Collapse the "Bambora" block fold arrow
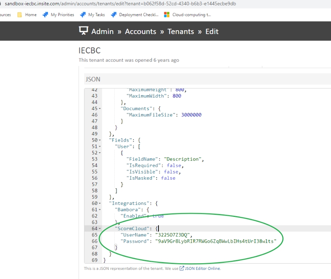 coord(100,210)
